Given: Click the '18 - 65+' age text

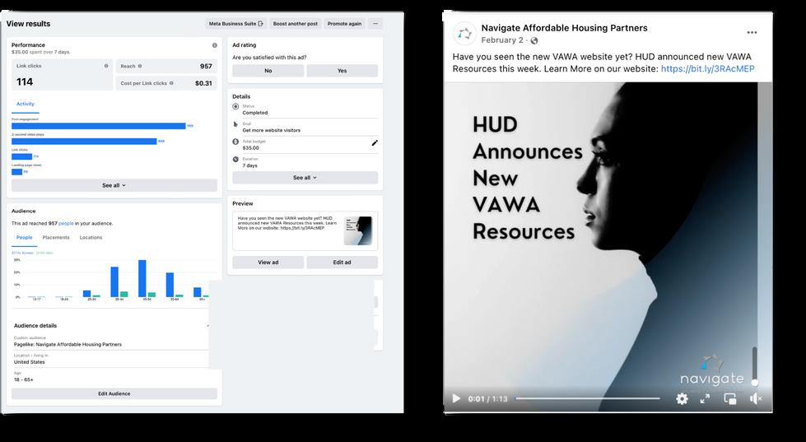Looking at the screenshot, I should point(24,379).
